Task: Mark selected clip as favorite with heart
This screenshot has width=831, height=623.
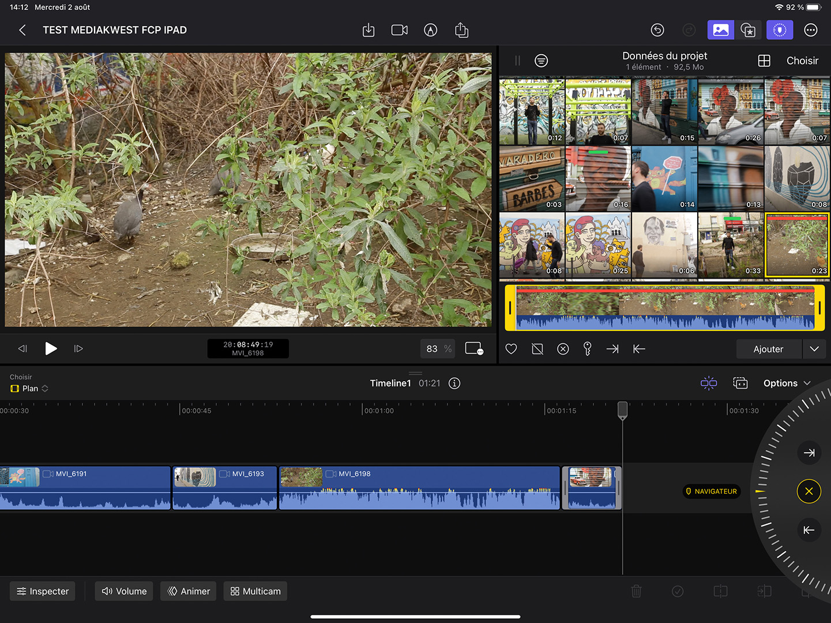Action: (511, 349)
